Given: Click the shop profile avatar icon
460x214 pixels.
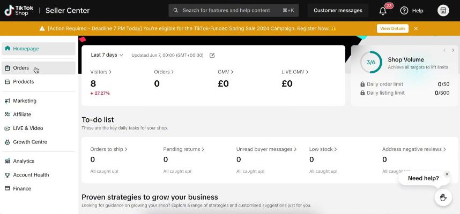Looking at the screenshot, I should tap(443, 11).
